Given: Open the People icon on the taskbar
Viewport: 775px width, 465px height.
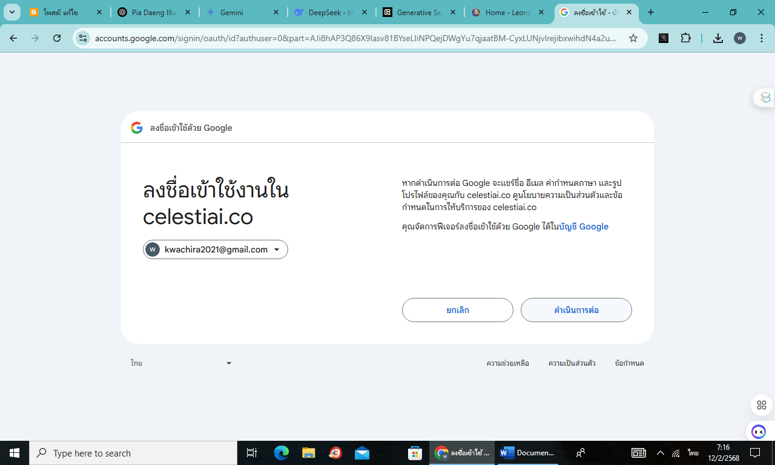Looking at the screenshot, I should pos(581,453).
